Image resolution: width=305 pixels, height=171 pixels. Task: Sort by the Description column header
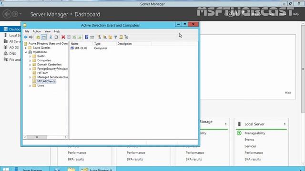tap(133, 44)
